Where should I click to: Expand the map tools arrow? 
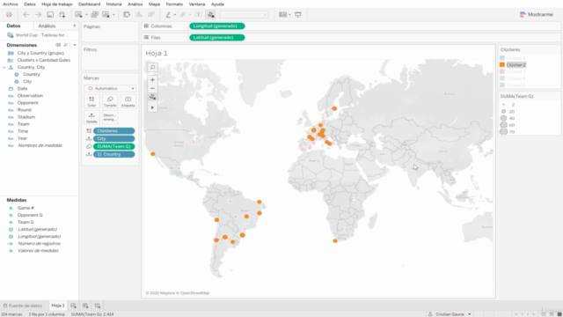coord(152,107)
